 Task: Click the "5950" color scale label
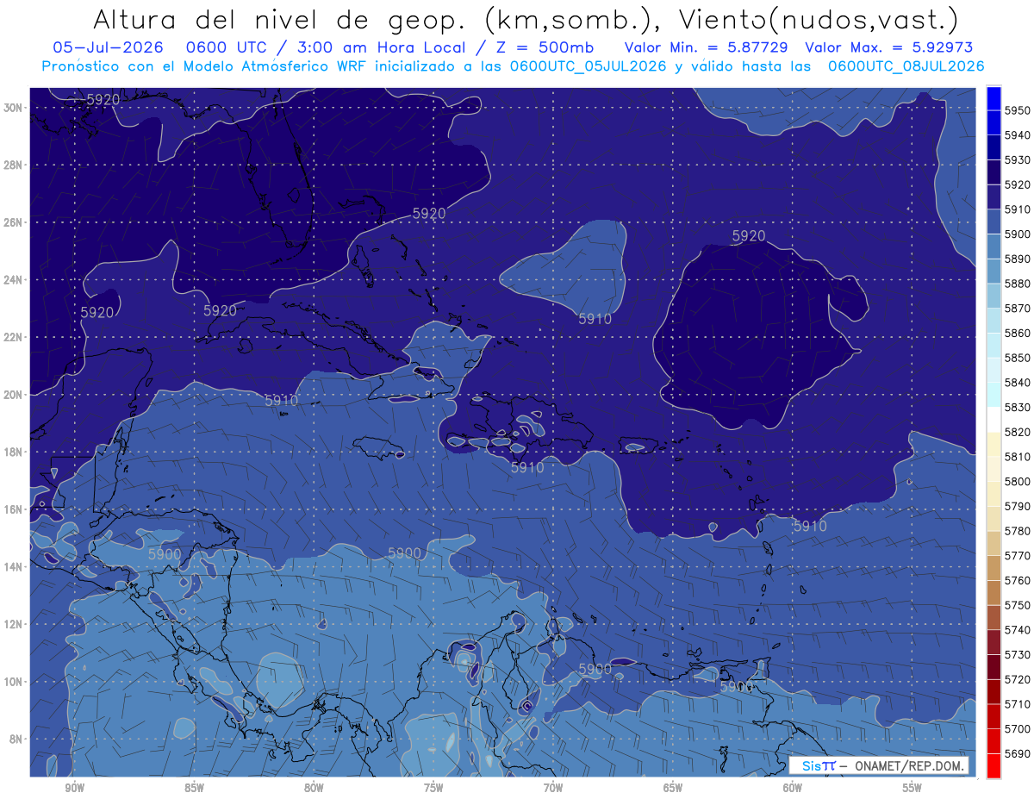pos(1018,110)
